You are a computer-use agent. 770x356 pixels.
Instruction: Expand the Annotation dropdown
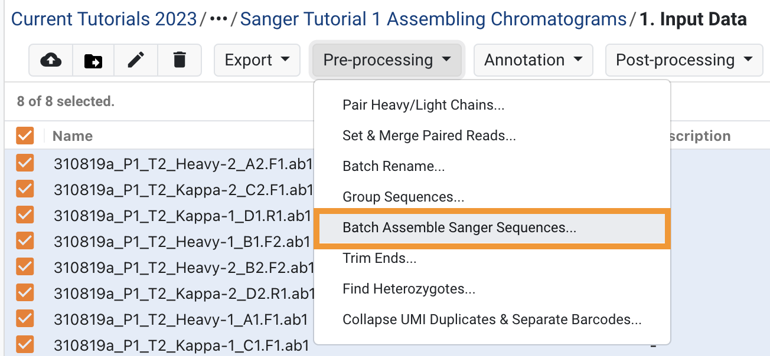533,60
